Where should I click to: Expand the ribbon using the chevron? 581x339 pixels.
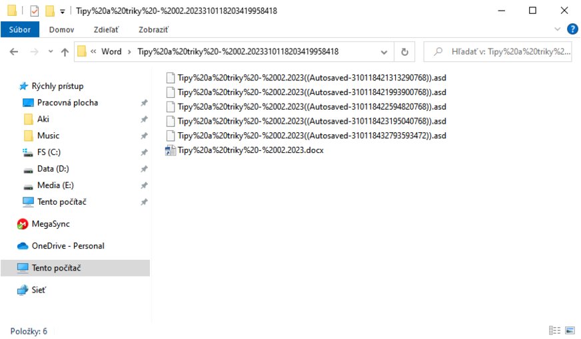click(558, 29)
